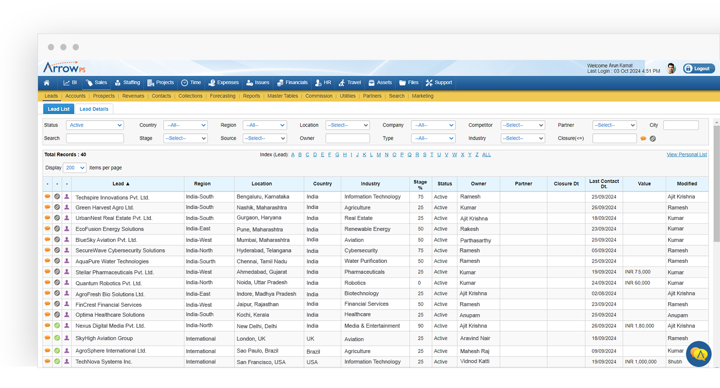
Task: Click the Logout button
Action: (699, 69)
